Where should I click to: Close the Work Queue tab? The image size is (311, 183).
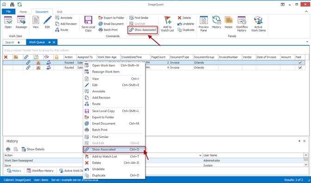coord(54,42)
